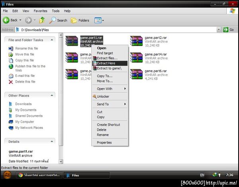Click the Publish globe icon
This screenshot has height=187, width=239.
pyautogui.click(x=11, y=66)
